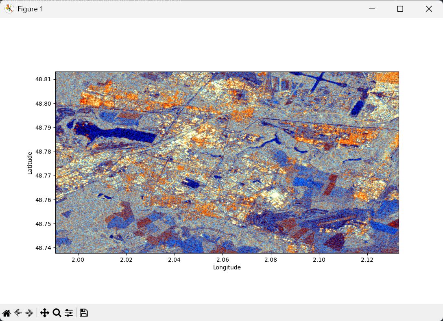The image size is (443, 321).
Task: Select the Pan tool crosshair icon
Action: [45, 312]
